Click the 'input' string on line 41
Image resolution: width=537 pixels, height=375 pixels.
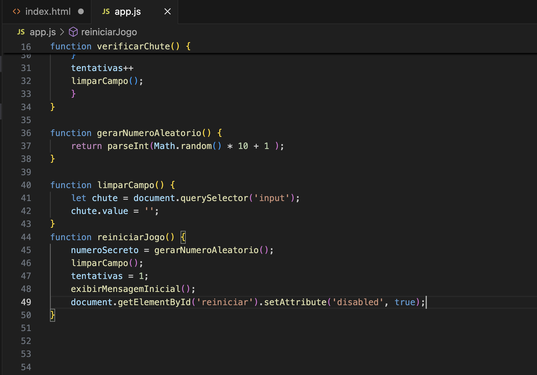click(272, 198)
